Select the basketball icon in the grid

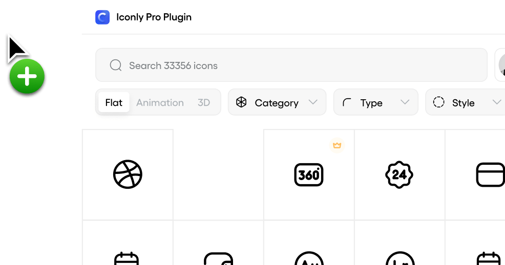point(128,174)
